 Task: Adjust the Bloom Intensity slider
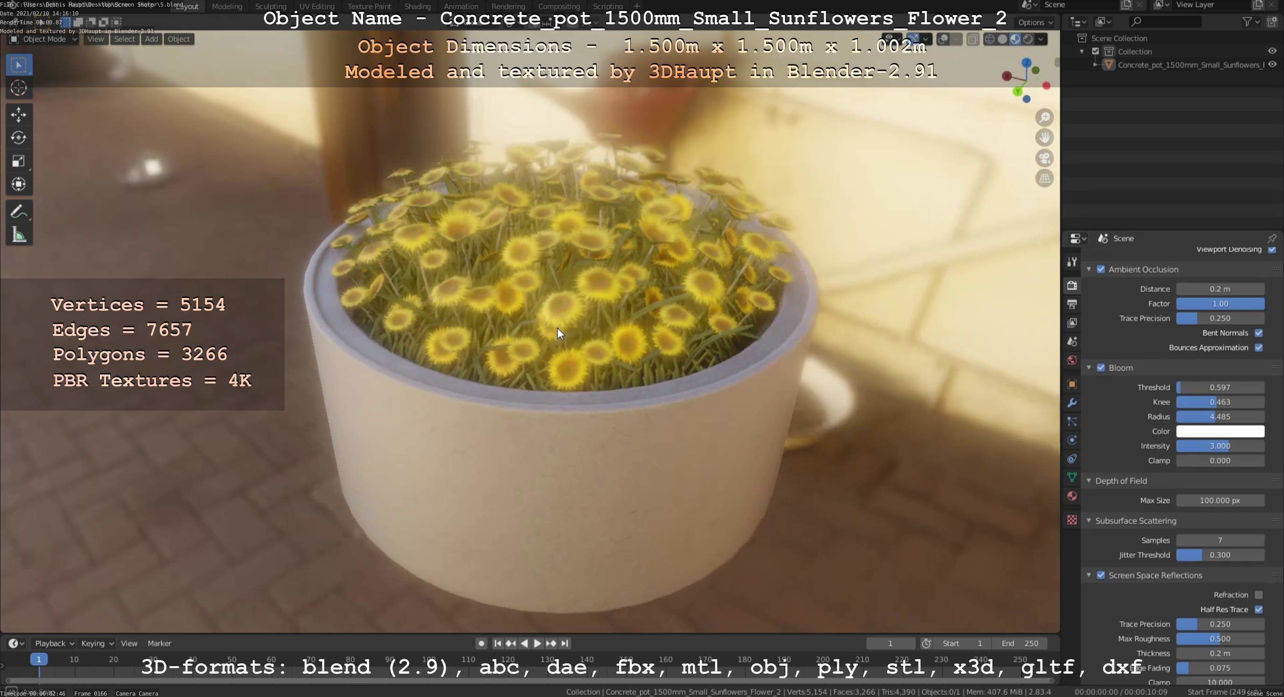(1220, 446)
